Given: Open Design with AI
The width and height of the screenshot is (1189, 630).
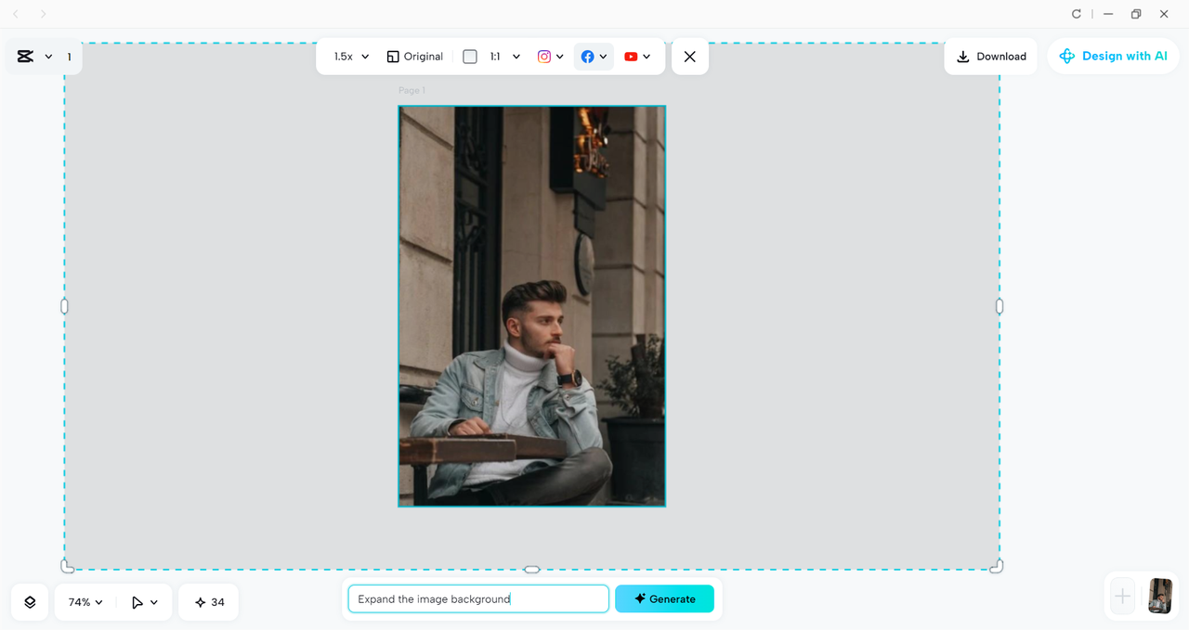Looking at the screenshot, I should [x=1113, y=56].
